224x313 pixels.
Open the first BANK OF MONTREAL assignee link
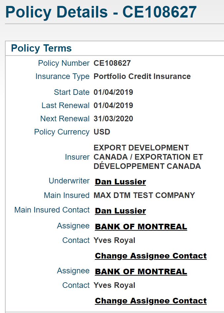click(141, 227)
